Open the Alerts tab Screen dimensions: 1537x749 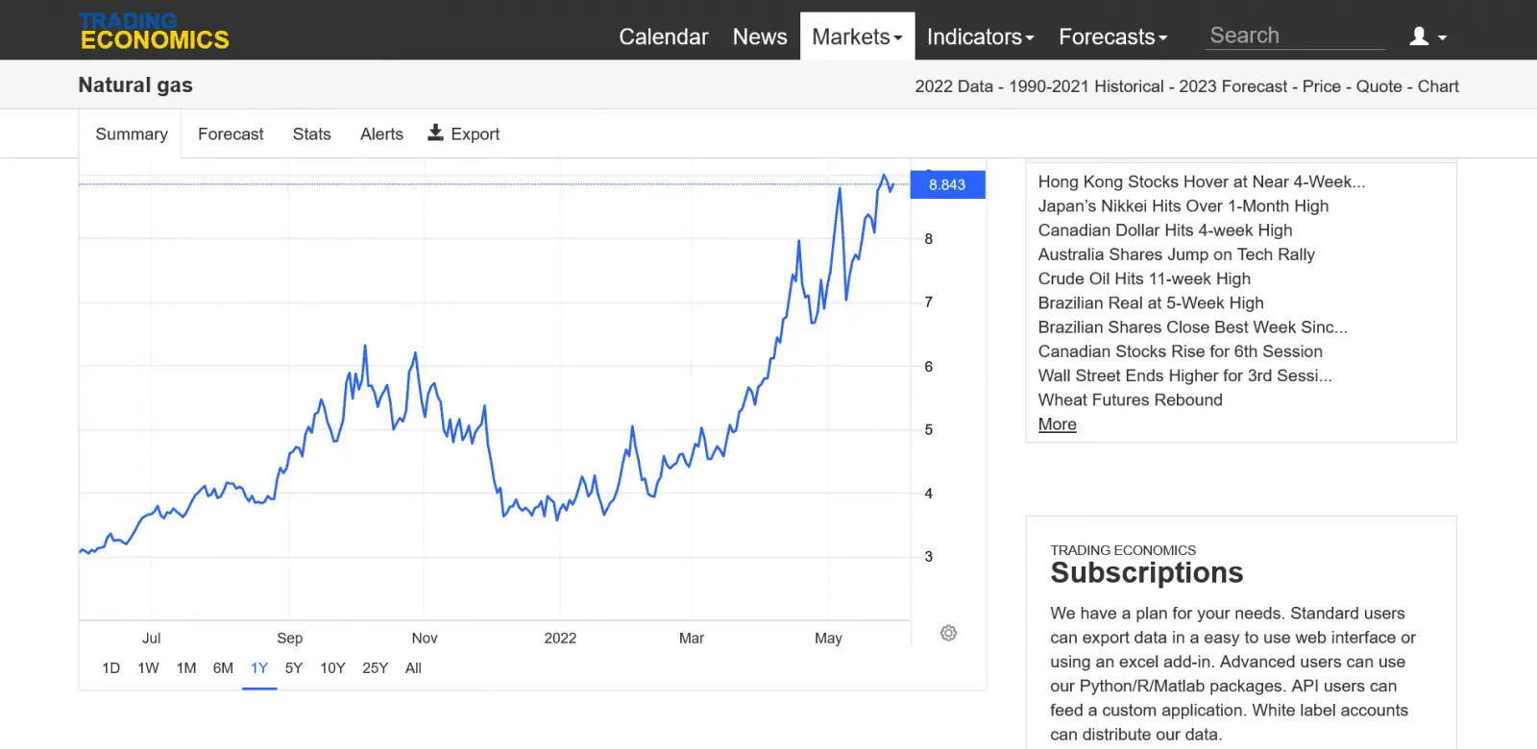tap(381, 134)
